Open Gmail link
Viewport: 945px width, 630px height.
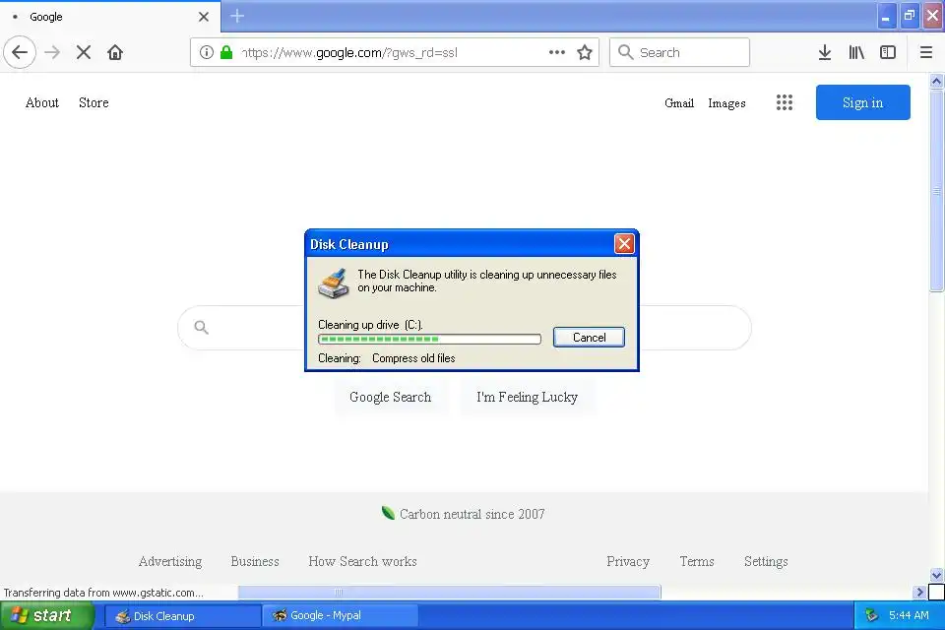(679, 103)
